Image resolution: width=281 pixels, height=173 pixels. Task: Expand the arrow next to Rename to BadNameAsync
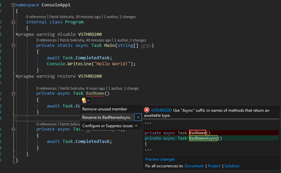click(138, 117)
